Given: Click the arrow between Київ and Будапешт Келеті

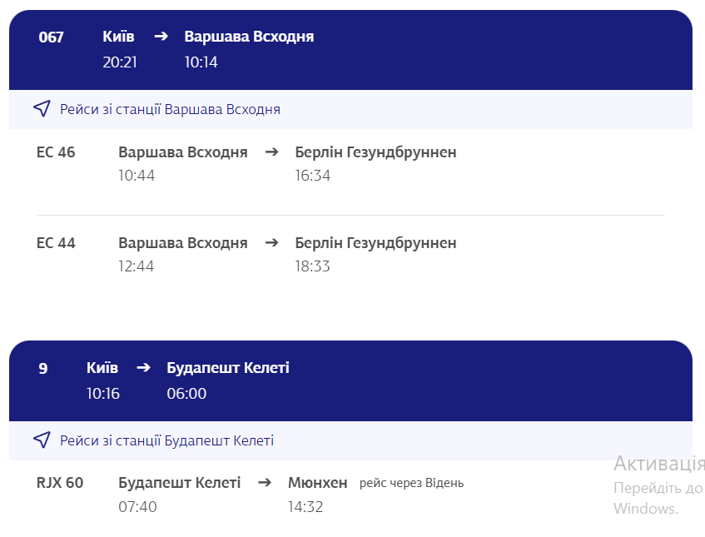Looking at the screenshot, I should point(144,366).
